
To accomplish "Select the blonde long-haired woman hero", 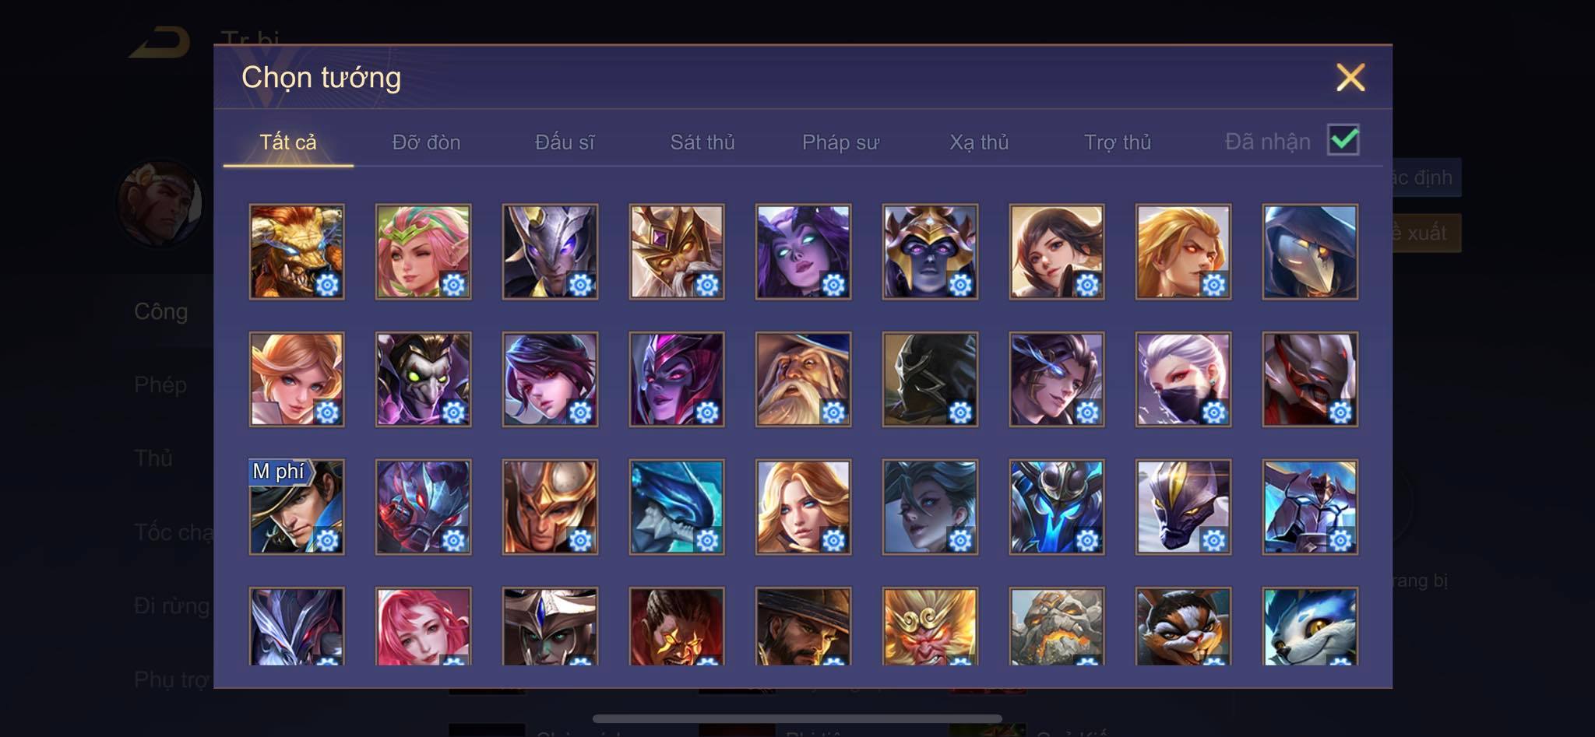I will 803,507.
